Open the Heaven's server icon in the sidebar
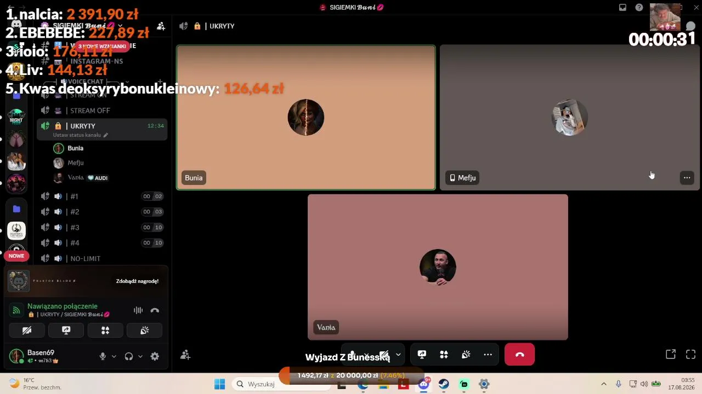The width and height of the screenshot is (702, 394). point(16,231)
